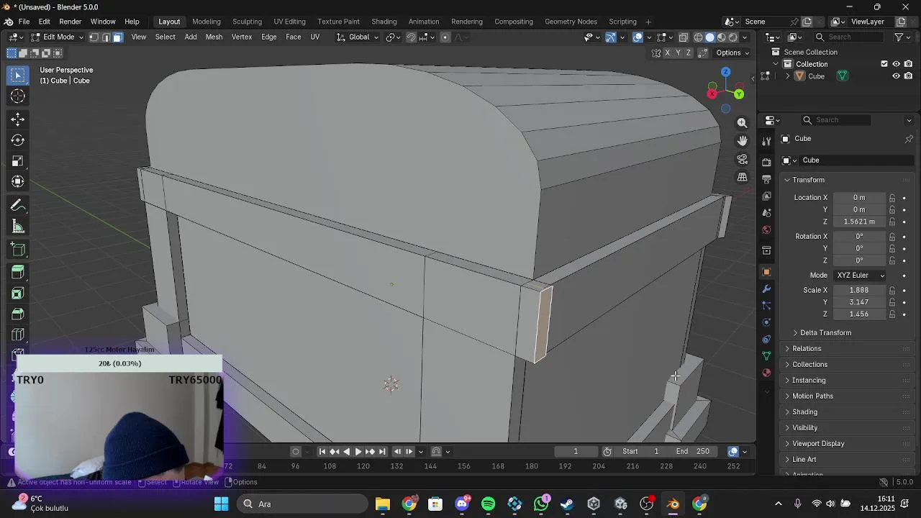Click the Location Z value field

(x=859, y=222)
